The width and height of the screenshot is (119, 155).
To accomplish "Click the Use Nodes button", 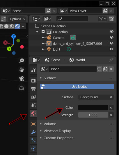I will [77, 87].
